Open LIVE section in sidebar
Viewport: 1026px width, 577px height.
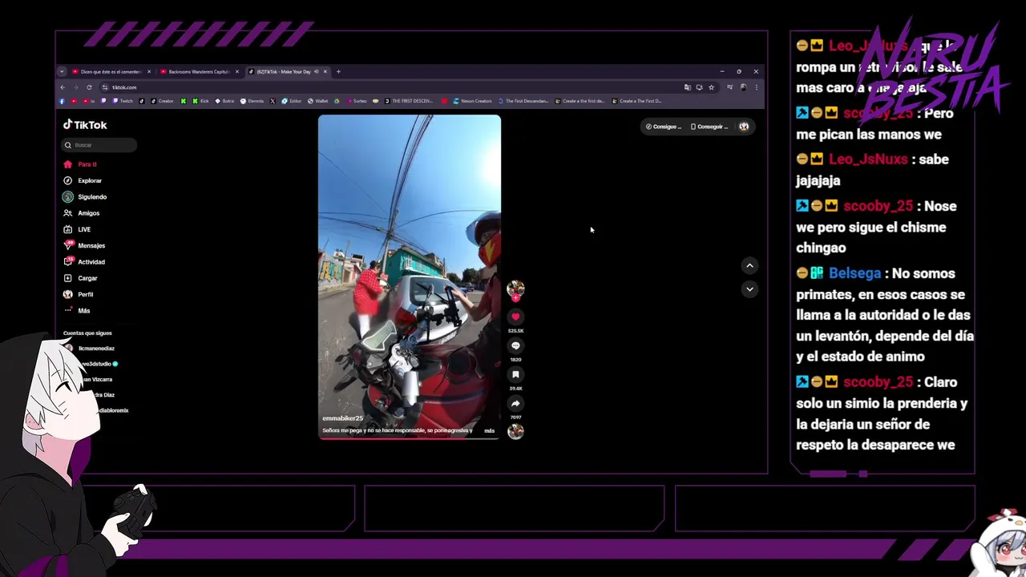coord(77,229)
